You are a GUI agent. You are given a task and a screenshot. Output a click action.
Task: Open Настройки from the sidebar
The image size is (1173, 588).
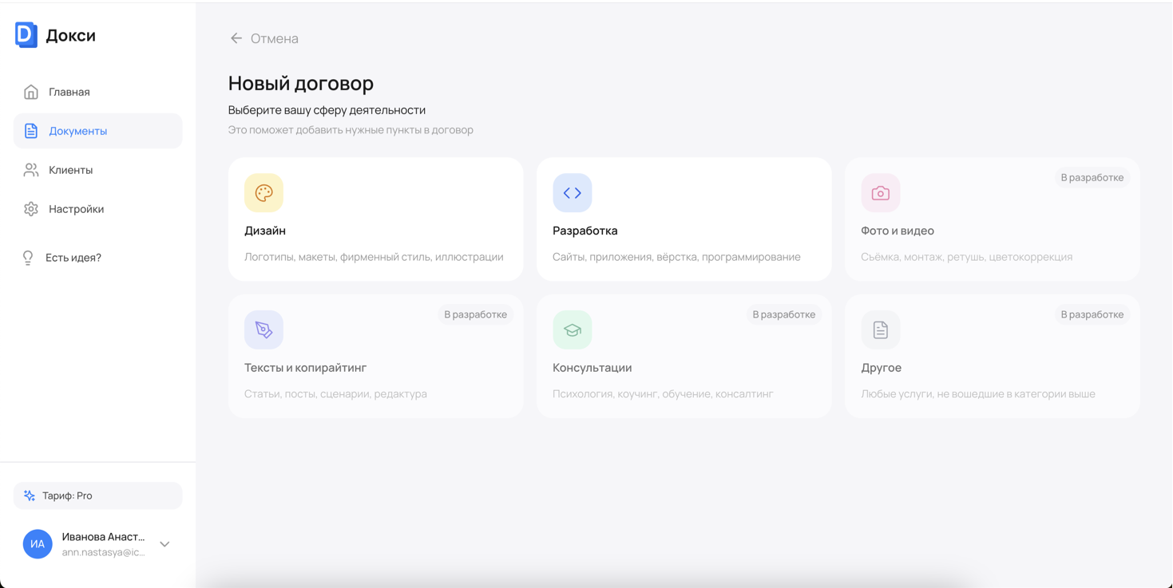pyautogui.click(x=76, y=209)
